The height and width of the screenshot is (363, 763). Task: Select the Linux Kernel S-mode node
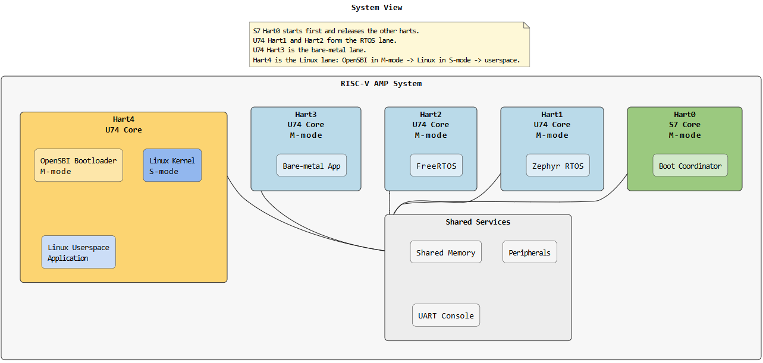172,165
